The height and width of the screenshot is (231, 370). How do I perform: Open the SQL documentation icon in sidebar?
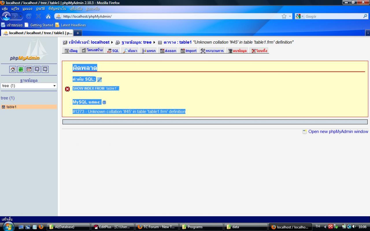pyautogui.click(x=45, y=69)
